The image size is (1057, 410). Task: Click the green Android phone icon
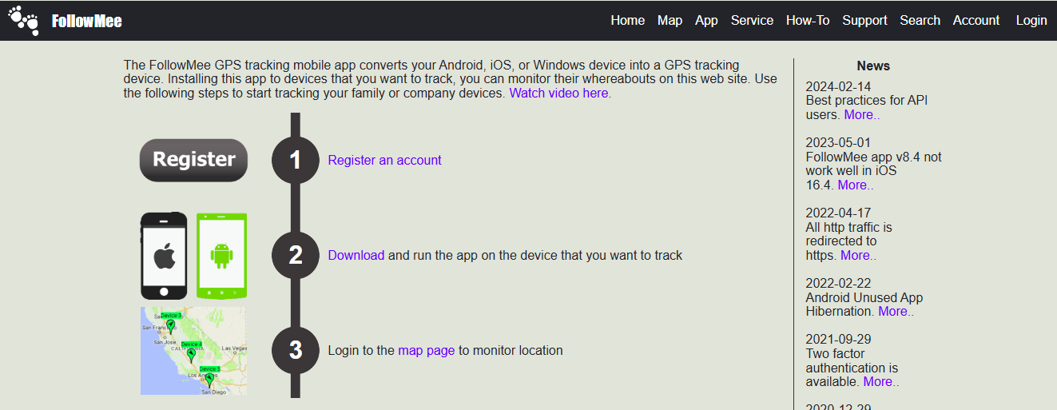click(221, 256)
